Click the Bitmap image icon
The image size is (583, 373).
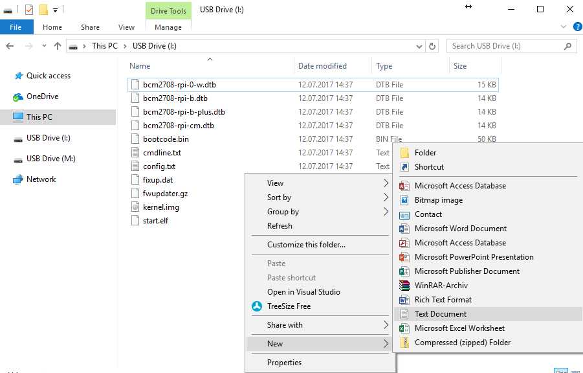tap(404, 200)
